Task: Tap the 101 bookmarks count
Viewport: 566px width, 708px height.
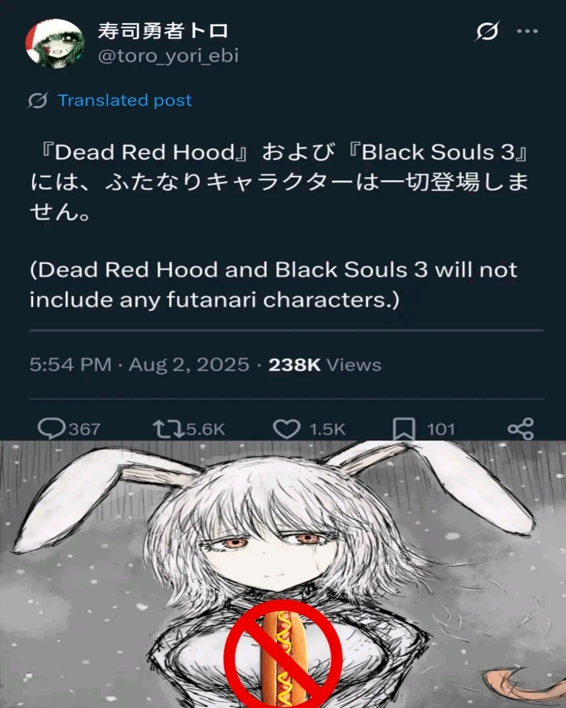Action: pyautogui.click(x=441, y=429)
